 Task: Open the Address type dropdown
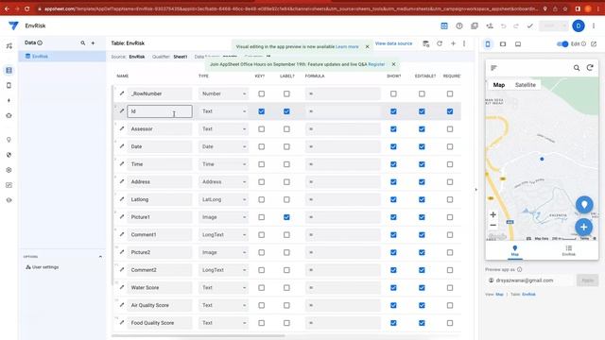(223, 182)
